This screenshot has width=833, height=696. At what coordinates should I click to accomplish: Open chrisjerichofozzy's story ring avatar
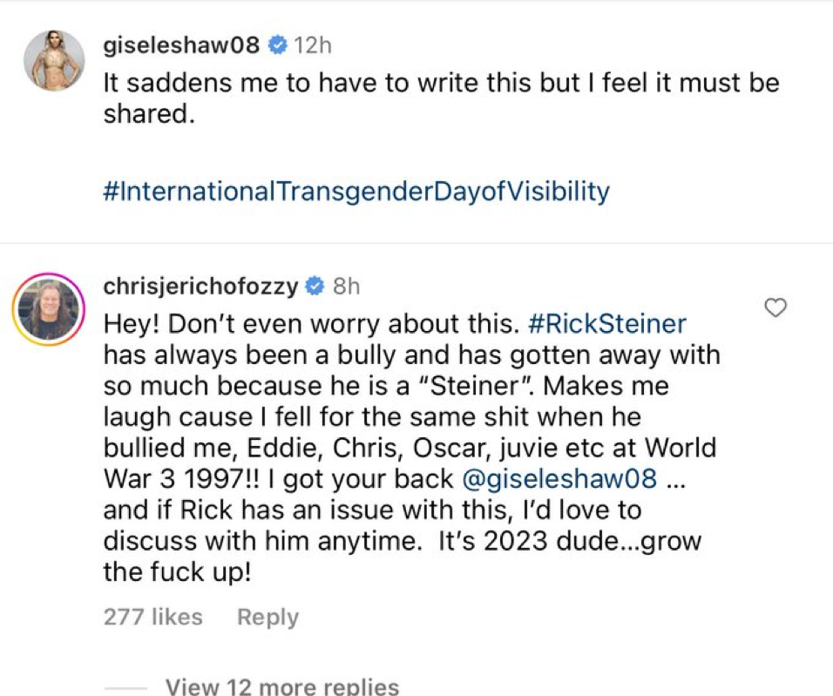click(48, 309)
